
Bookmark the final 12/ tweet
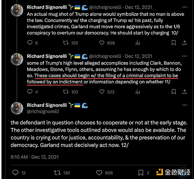click(141, 173)
